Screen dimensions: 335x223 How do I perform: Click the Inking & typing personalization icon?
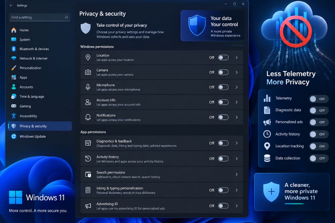[x=88, y=190]
